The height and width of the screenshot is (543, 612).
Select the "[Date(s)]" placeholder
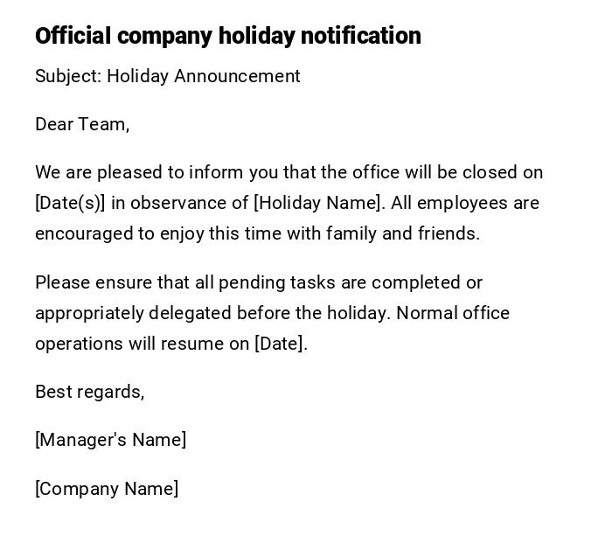click(70, 203)
